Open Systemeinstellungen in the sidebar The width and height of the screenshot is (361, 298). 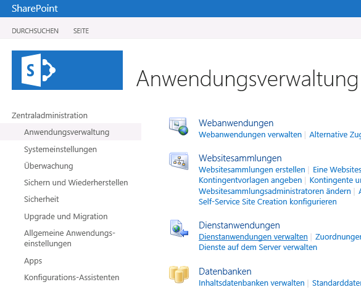[60, 150]
